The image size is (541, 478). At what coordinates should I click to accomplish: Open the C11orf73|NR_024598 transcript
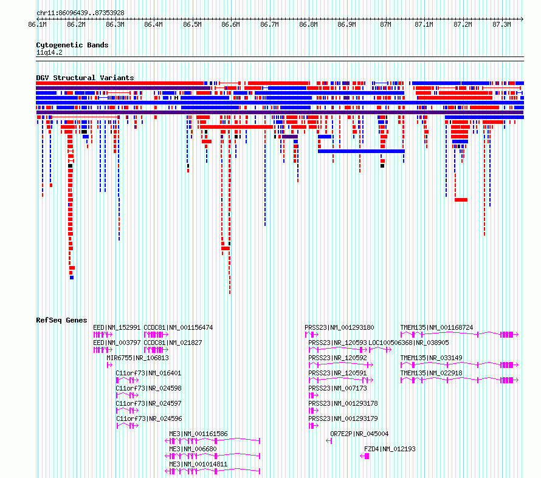coord(148,388)
